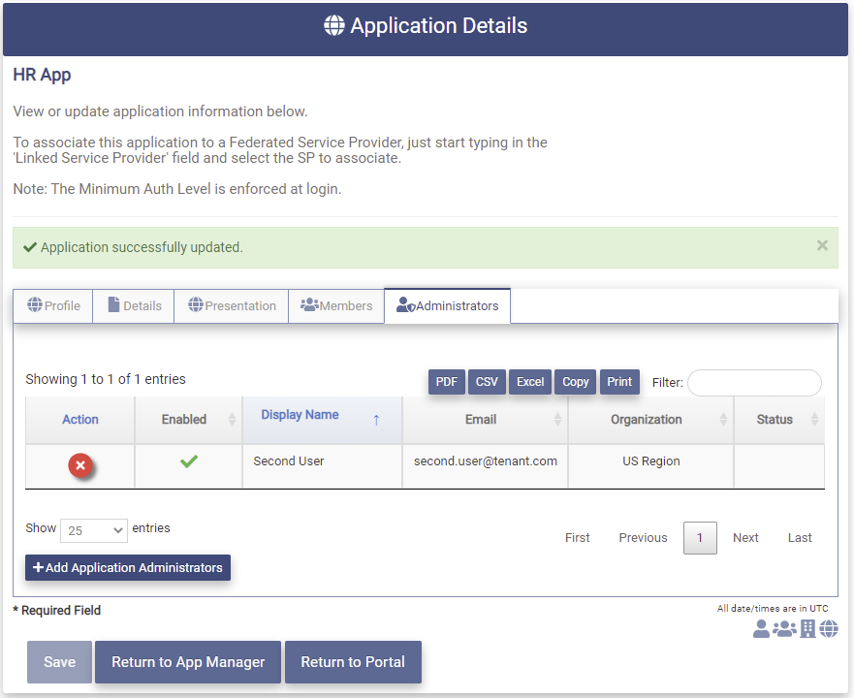
Task: Focus the Filter input field
Action: [754, 383]
